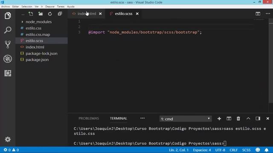Screen dimensions: 273x153
Task: Open panel overflow ellipsis next to TERMINAL
Action: 142,118
